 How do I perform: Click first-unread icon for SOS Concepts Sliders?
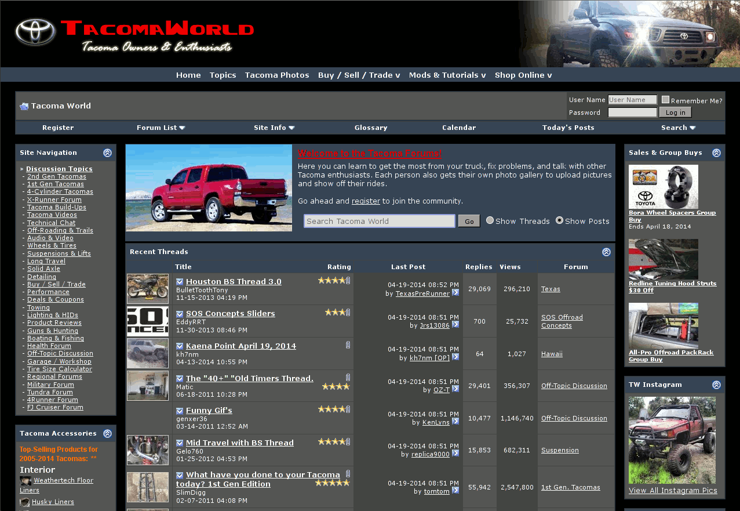180,314
